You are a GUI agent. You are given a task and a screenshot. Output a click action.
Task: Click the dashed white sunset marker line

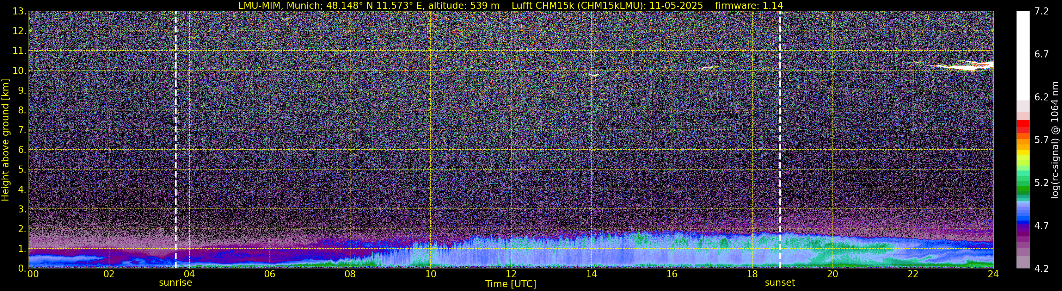[780, 140]
